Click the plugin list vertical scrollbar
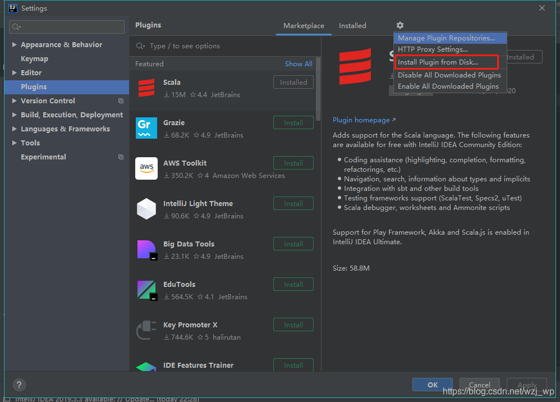This screenshot has width=560, height=402. point(318,89)
